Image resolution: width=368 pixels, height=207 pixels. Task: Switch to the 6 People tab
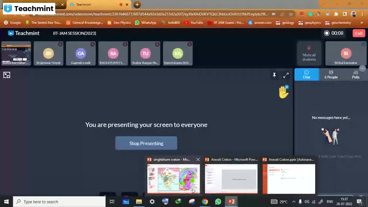tap(331, 74)
